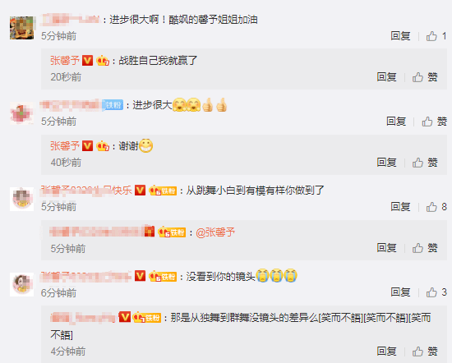
Task: Click the blue 铁粉 badge
Action: pos(113,105)
